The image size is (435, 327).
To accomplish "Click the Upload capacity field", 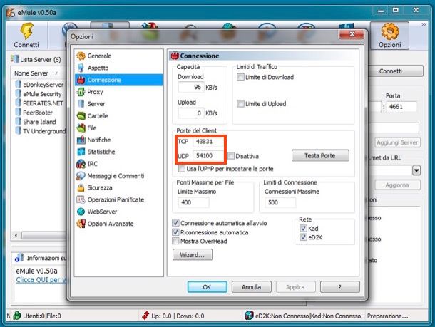I will pyautogui.click(x=191, y=113).
